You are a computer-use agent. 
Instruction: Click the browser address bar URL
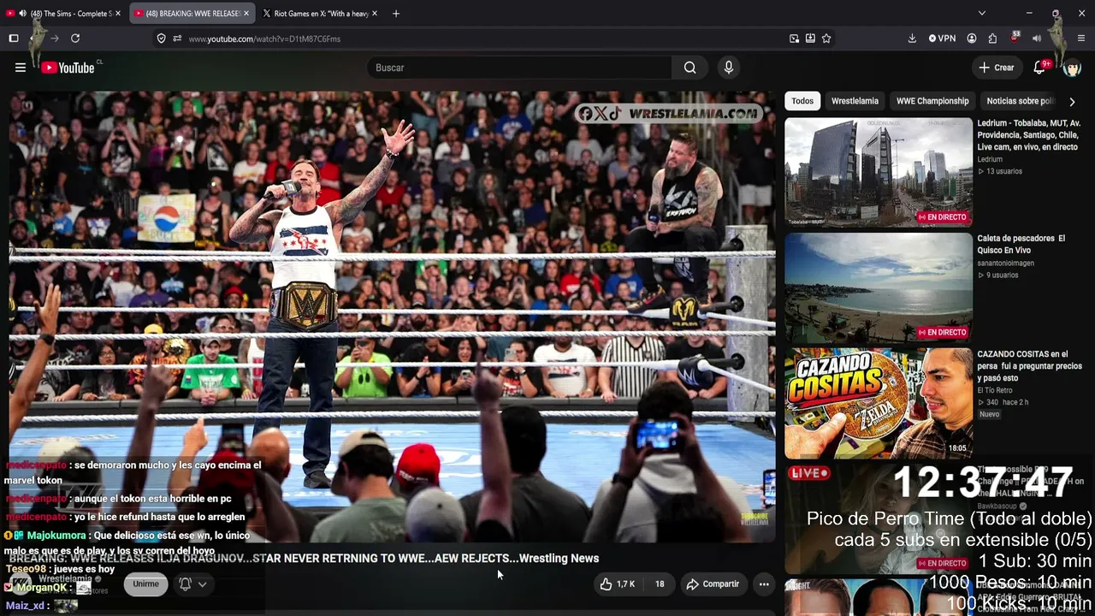coord(264,38)
